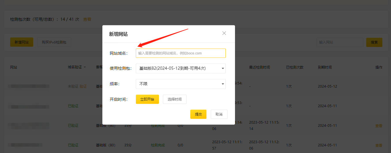Submit the form with 提交
391x153 pixels.
coord(198,114)
